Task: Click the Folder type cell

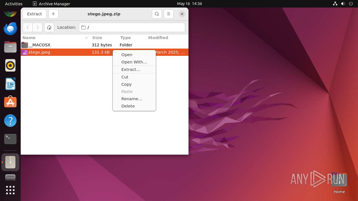Action: coord(126,45)
